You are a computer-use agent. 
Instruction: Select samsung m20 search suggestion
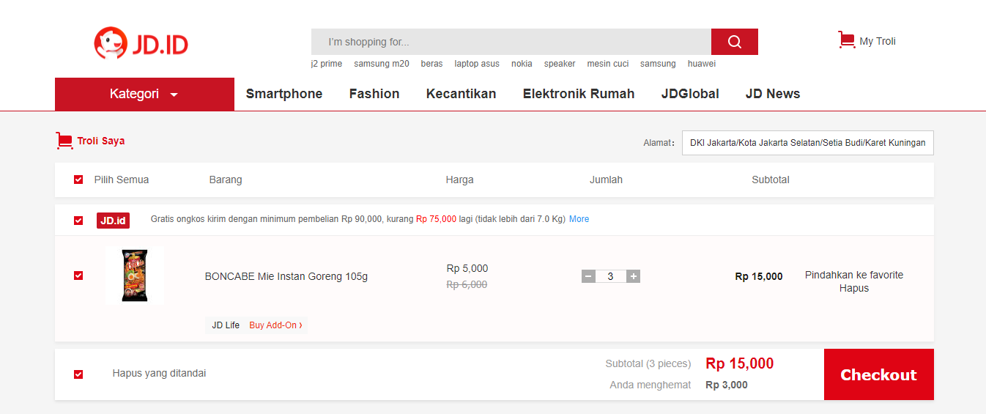pos(382,64)
